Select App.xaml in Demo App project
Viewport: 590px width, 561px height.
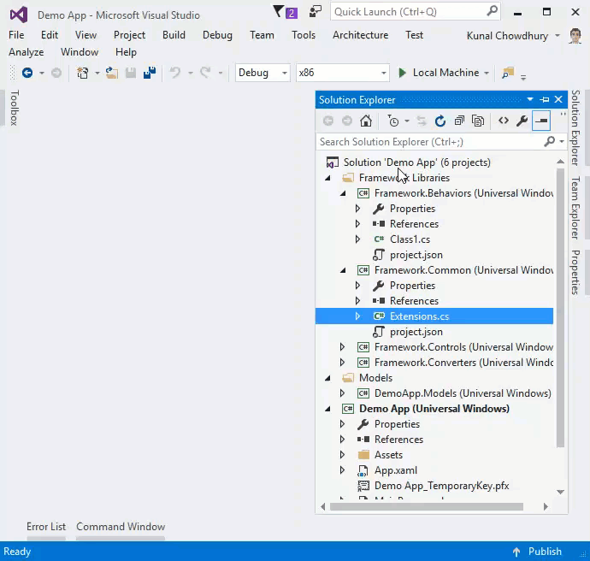click(x=396, y=470)
